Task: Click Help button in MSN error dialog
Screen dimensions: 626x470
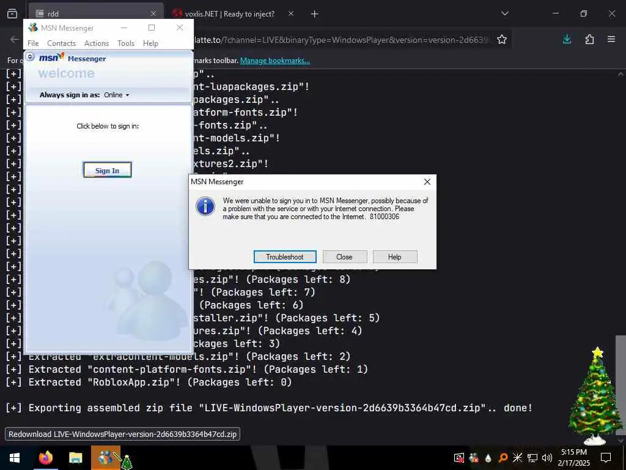Action: click(x=394, y=256)
